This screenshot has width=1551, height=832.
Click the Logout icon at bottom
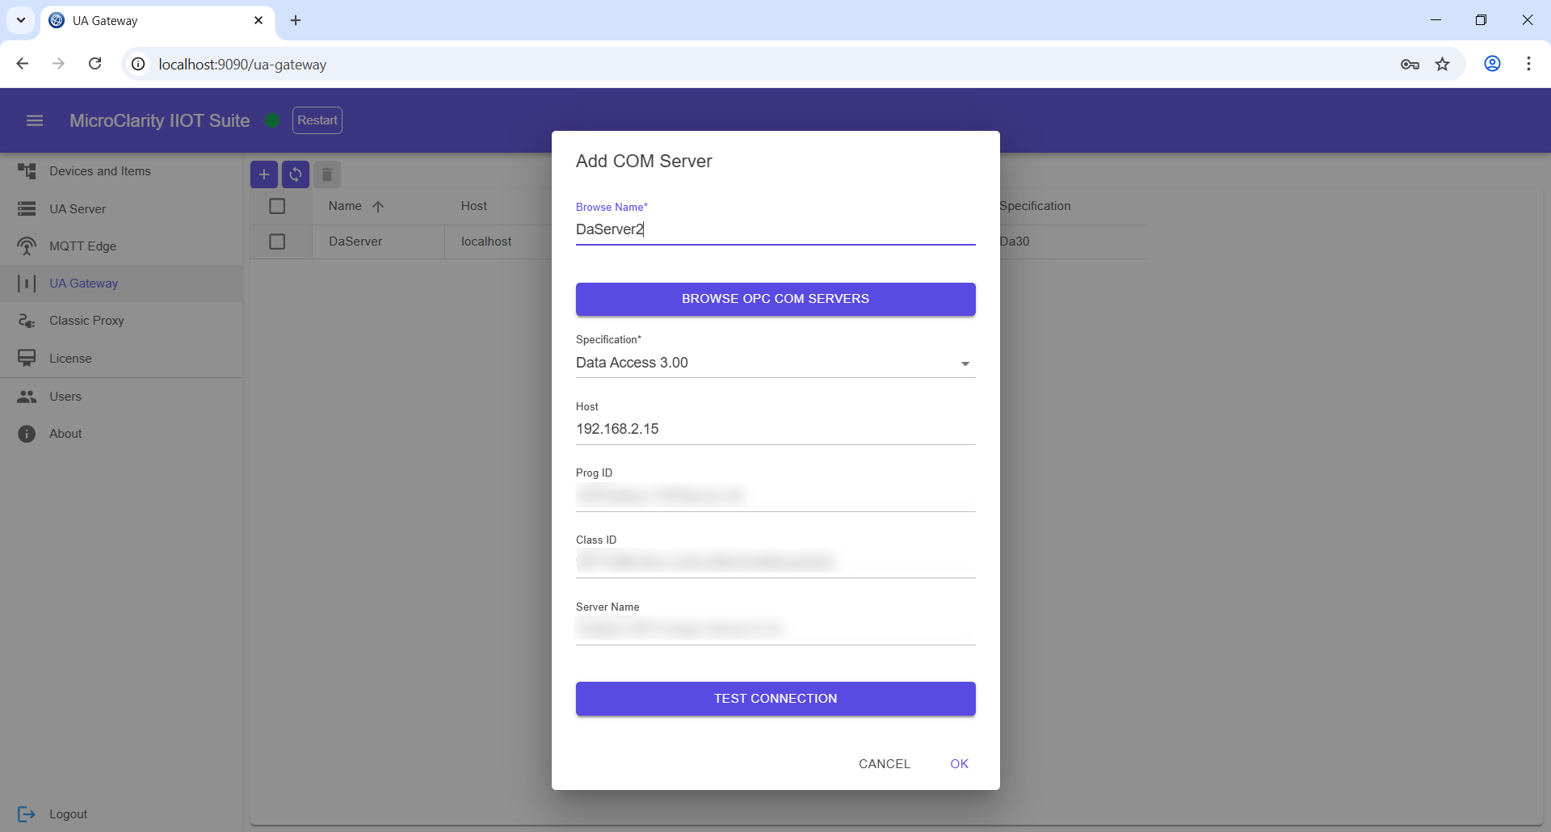click(27, 814)
